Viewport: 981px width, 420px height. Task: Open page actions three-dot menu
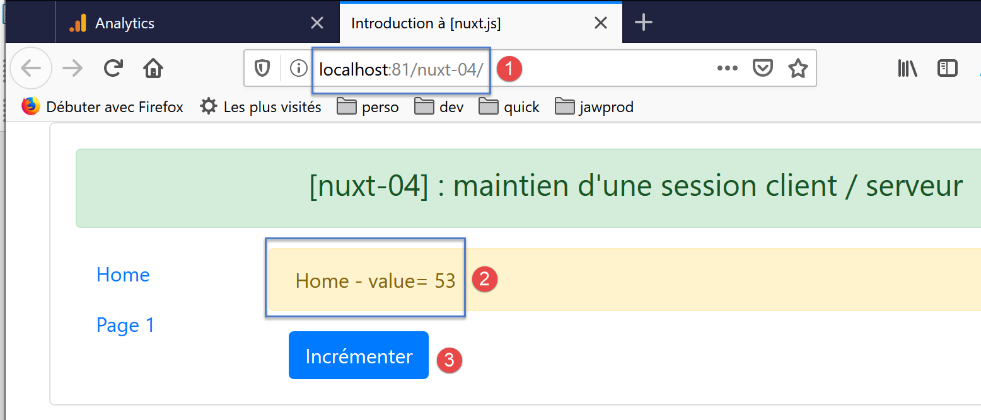tap(727, 68)
